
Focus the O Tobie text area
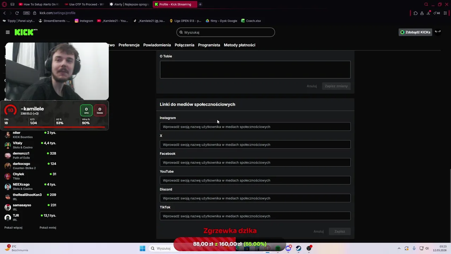click(255, 69)
